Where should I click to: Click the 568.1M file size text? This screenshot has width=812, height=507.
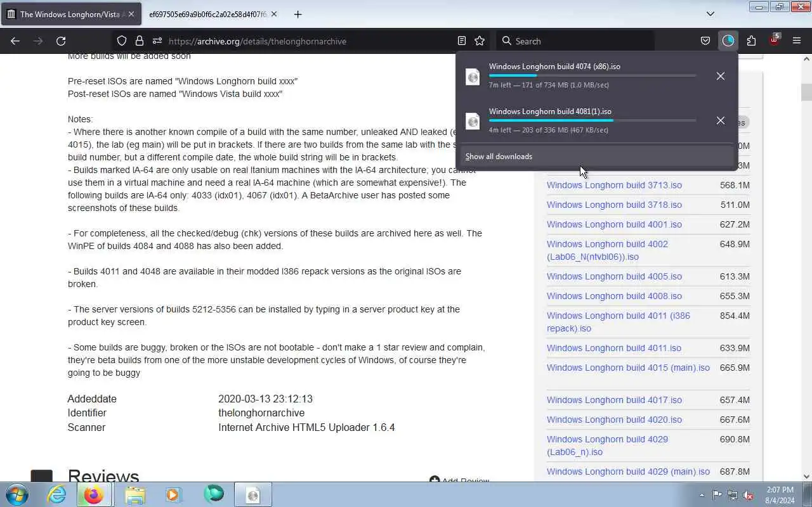pyautogui.click(x=735, y=185)
